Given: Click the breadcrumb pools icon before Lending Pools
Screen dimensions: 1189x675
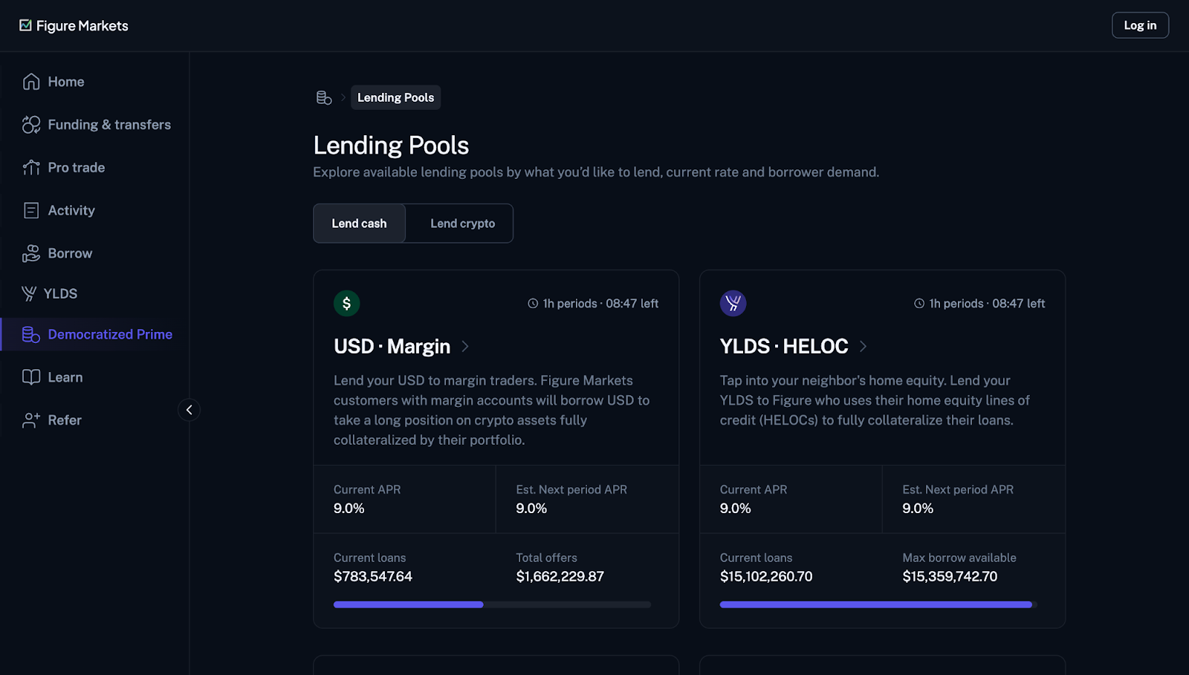Looking at the screenshot, I should [x=324, y=97].
